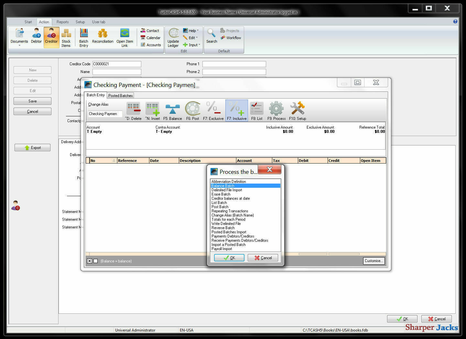Open Accounts in the ribbon
This screenshot has width=466, height=339.
pyautogui.click(x=151, y=45)
